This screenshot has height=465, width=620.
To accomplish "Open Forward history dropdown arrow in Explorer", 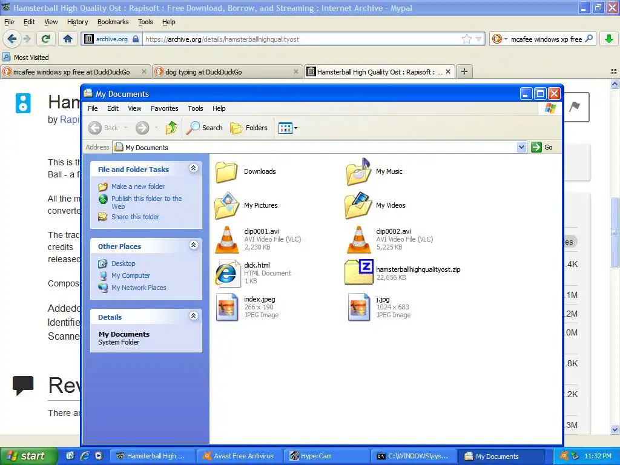I will coord(157,128).
